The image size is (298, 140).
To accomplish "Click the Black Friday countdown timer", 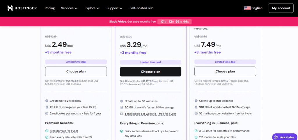I will tap(174, 21).
